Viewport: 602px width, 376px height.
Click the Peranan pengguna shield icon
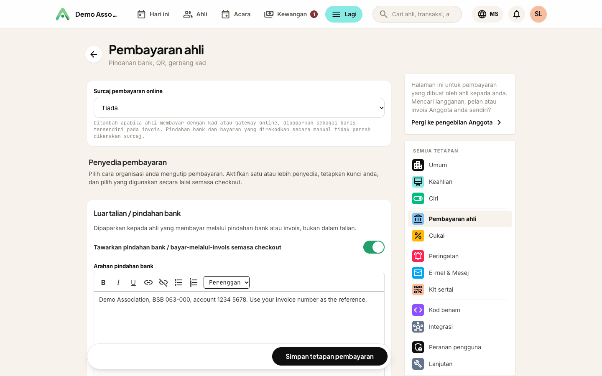click(418, 347)
